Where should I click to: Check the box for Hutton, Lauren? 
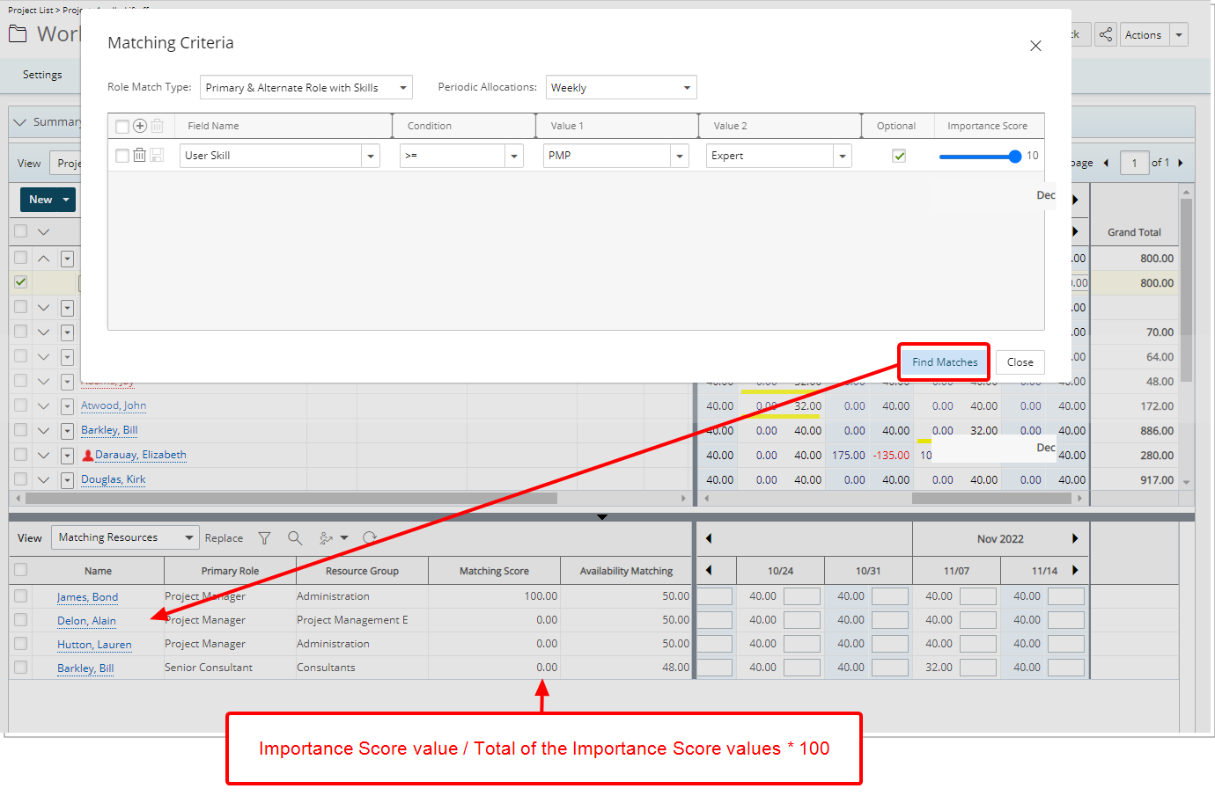[x=20, y=643]
